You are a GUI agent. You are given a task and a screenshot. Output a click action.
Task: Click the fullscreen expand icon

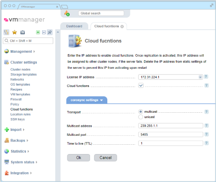[x=212, y=5]
